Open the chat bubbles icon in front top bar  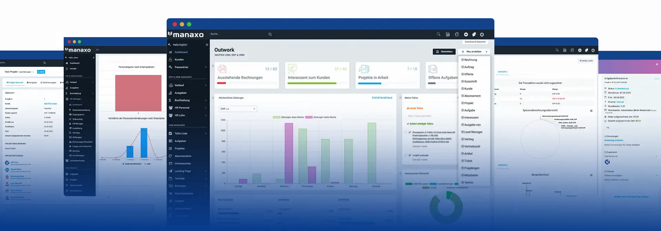(x=474, y=34)
